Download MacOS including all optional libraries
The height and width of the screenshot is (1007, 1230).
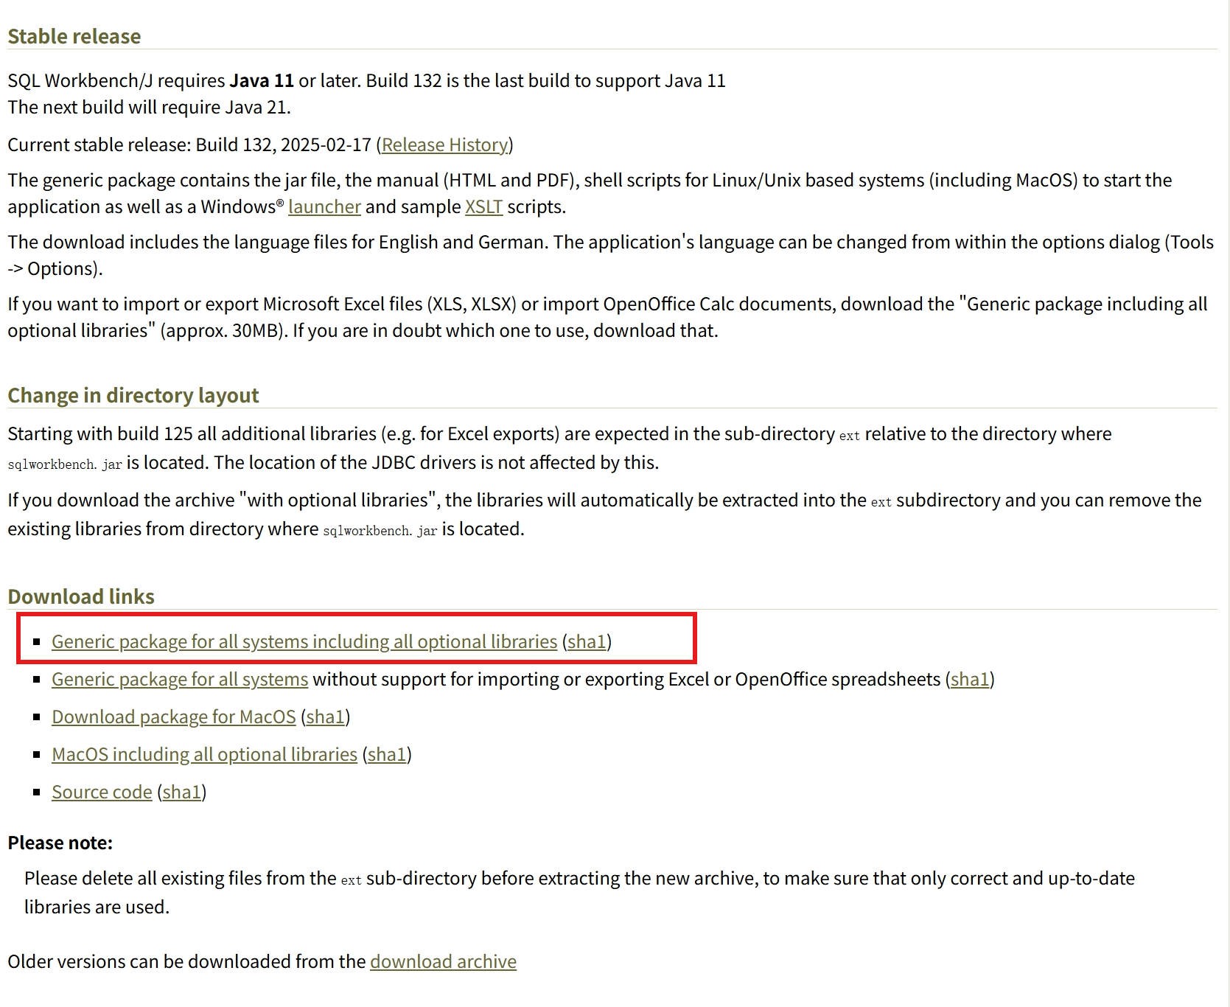click(204, 754)
